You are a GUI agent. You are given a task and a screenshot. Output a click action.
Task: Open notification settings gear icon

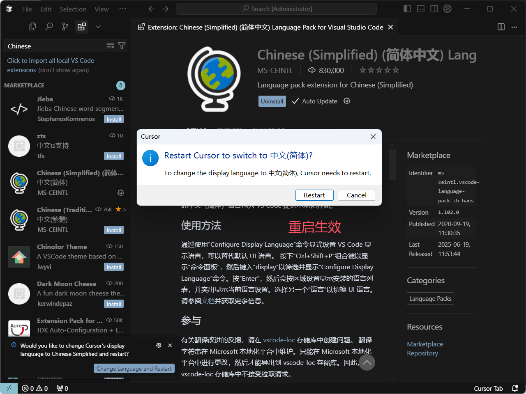coord(159,346)
